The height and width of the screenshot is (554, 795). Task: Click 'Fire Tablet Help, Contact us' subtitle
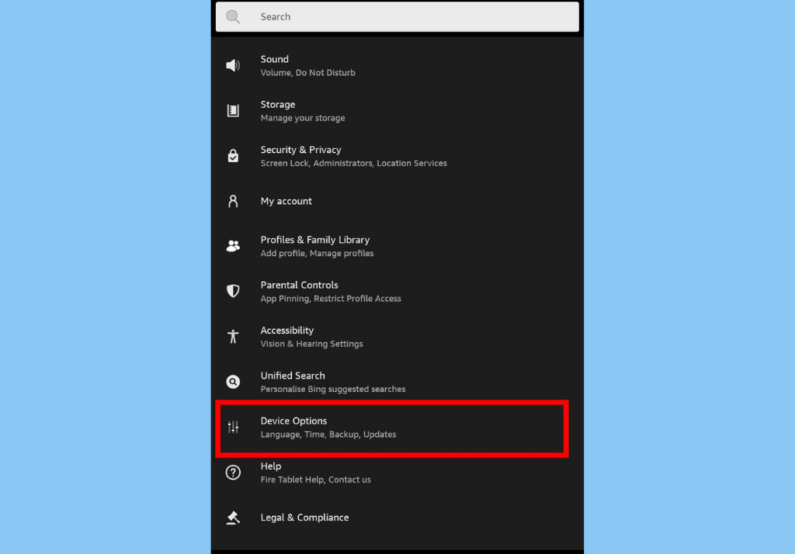click(x=315, y=480)
